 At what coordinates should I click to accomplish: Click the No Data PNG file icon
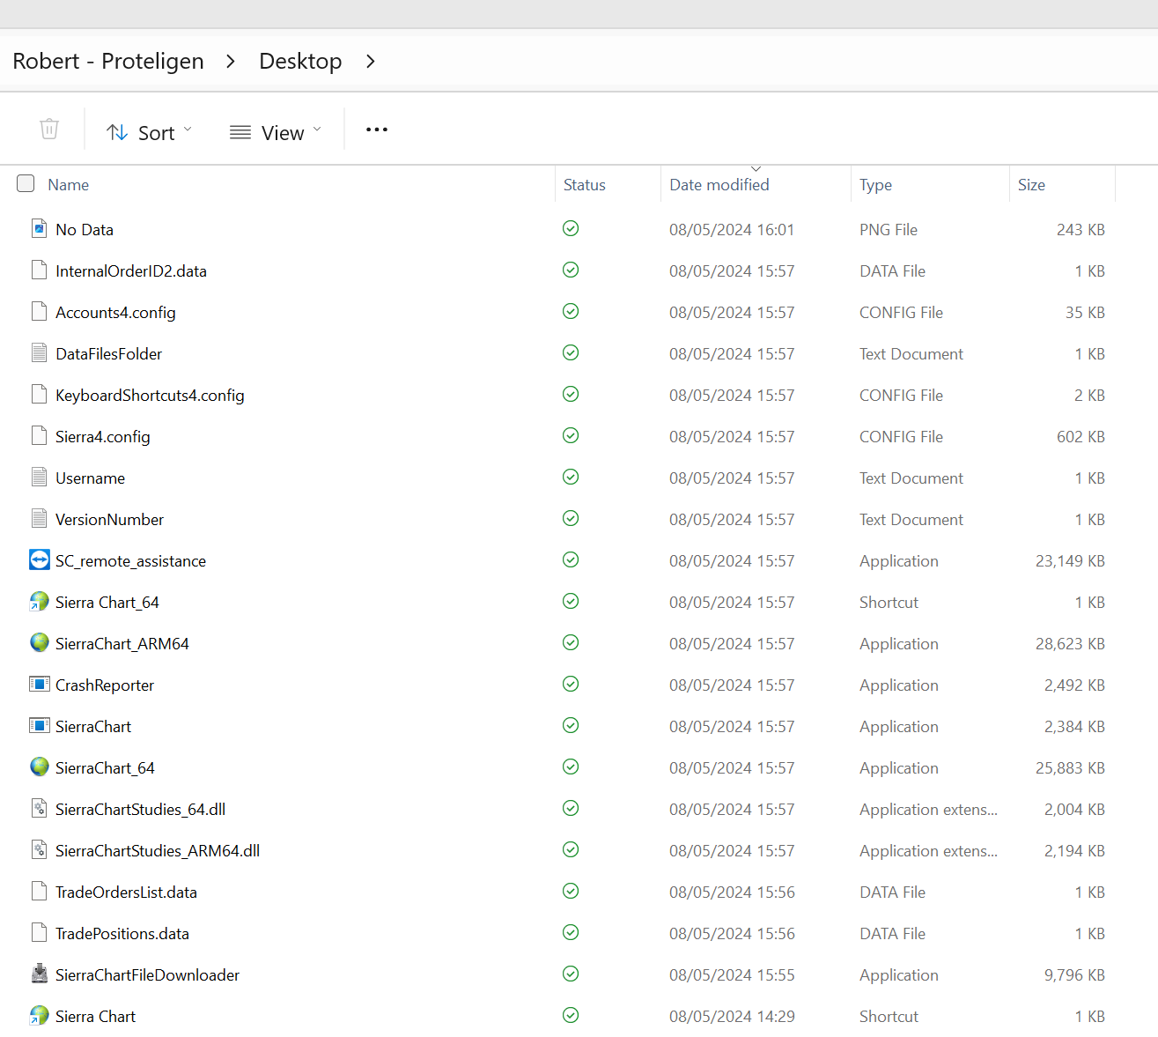(x=40, y=229)
